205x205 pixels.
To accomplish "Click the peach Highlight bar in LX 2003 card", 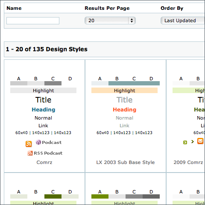I will pyautogui.click(x=124, y=91).
